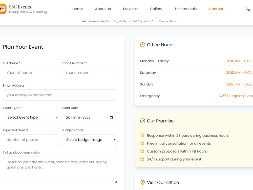
Task: Click the 'Custom proposals within 48 hours' text
Action: click(x=177, y=151)
